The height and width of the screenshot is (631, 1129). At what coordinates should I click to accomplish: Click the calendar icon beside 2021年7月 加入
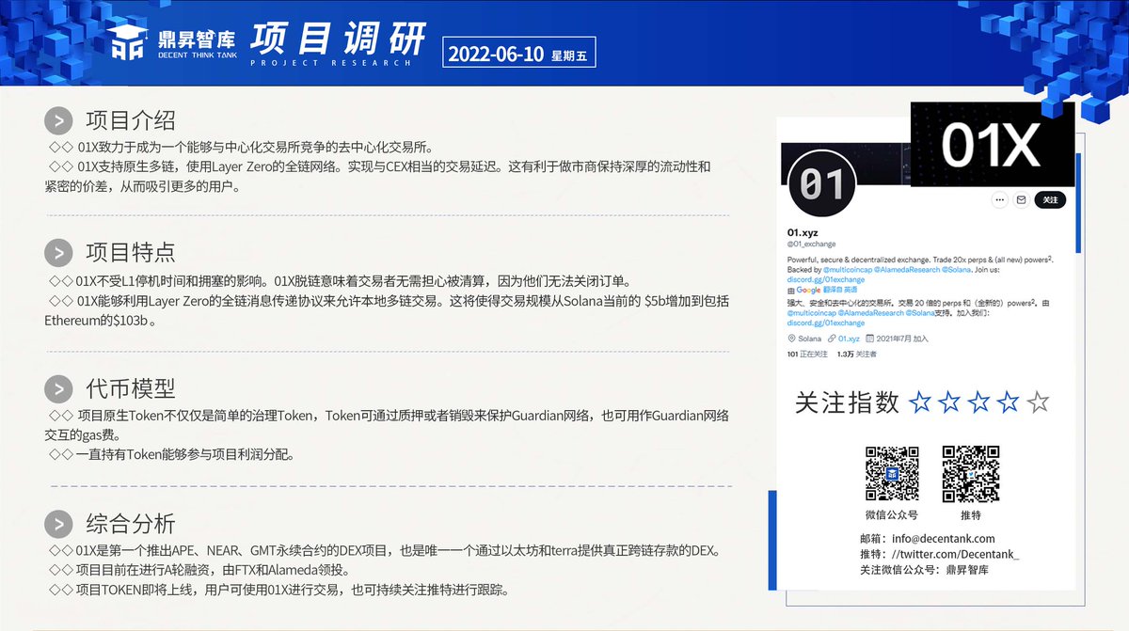[869, 339]
